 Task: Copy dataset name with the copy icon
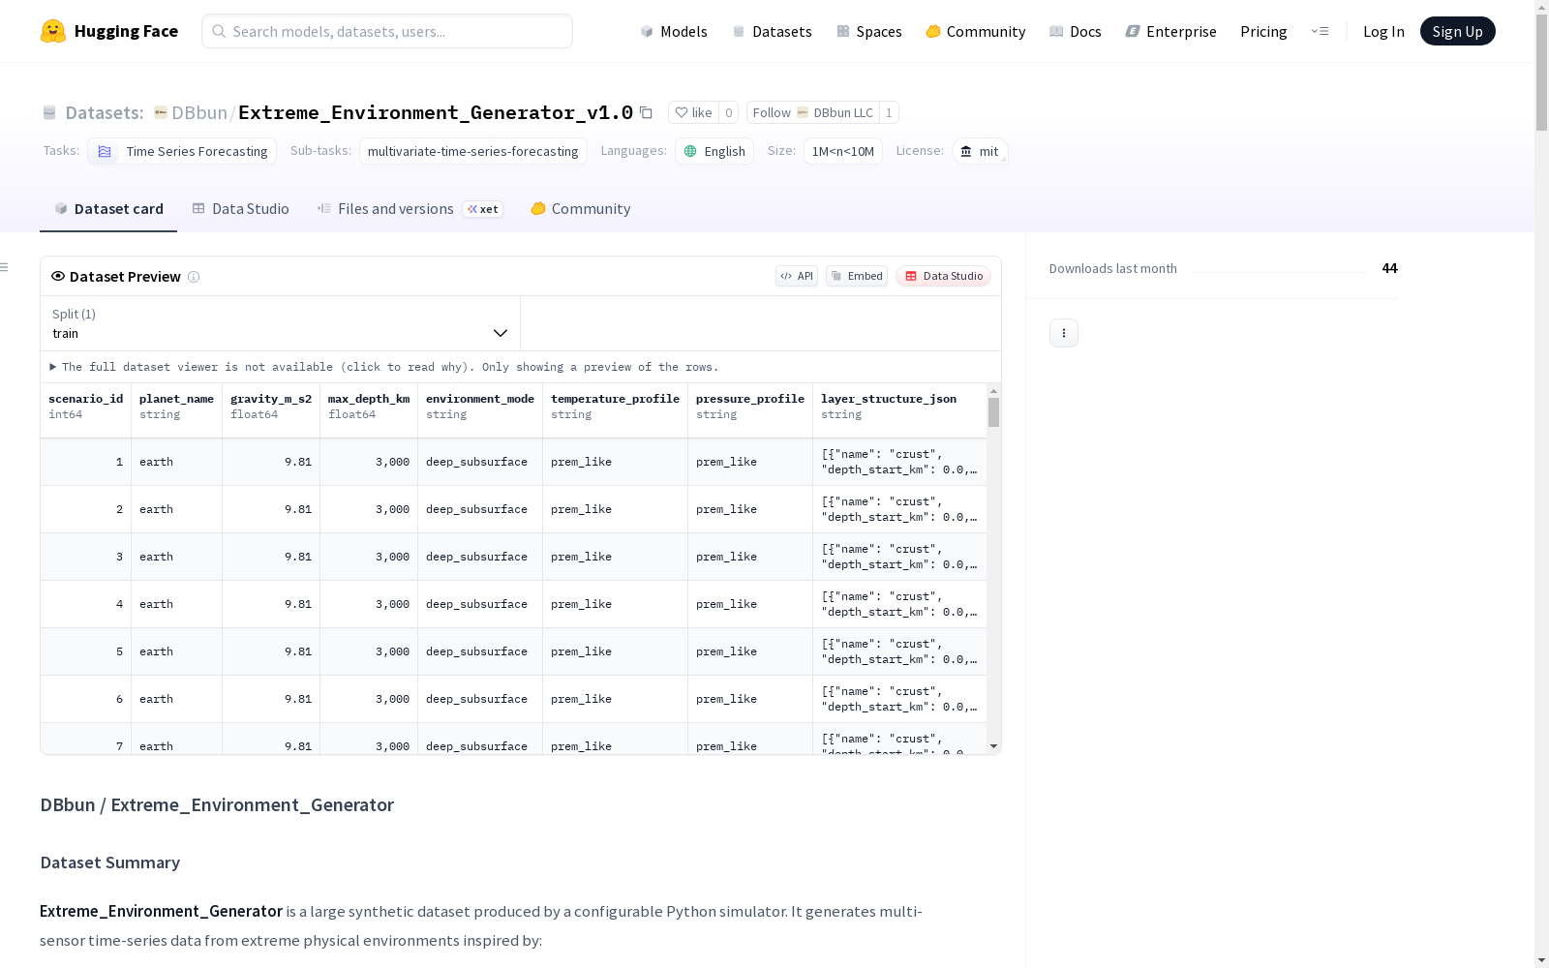(x=647, y=112)
